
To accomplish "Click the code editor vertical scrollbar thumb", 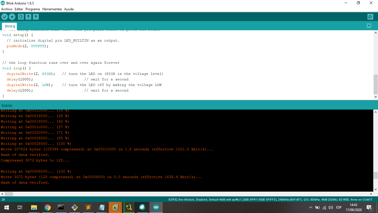I will click(376, 84).
